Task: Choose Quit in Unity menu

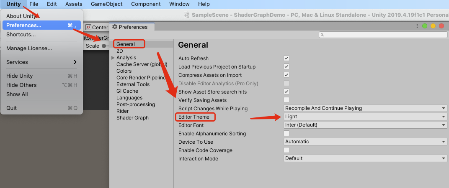Action: 42,108
